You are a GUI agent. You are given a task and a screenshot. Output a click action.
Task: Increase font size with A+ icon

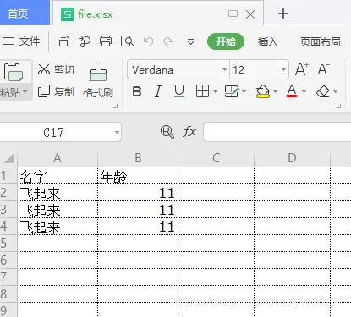(302, 69)
